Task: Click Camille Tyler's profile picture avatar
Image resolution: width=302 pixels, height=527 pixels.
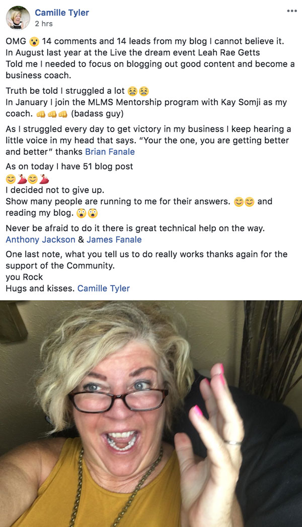Action: (x=18, y=18)
